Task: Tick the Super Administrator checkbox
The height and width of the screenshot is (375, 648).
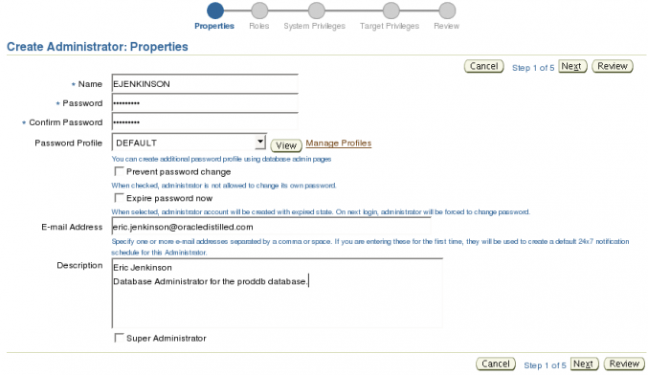Action: [119, 338]
